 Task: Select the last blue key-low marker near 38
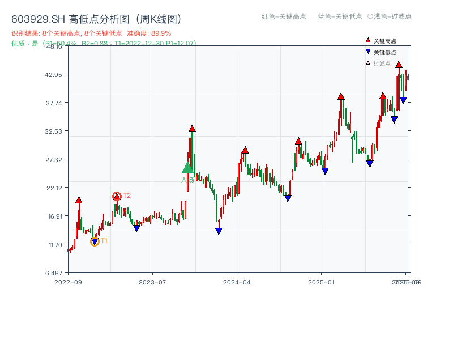coord(403,100)
